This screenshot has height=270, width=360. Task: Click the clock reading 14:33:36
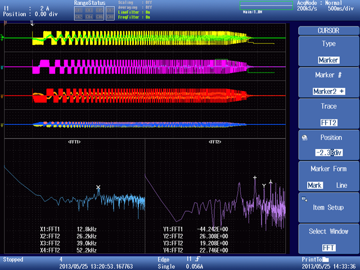click(x=344, y=267)
